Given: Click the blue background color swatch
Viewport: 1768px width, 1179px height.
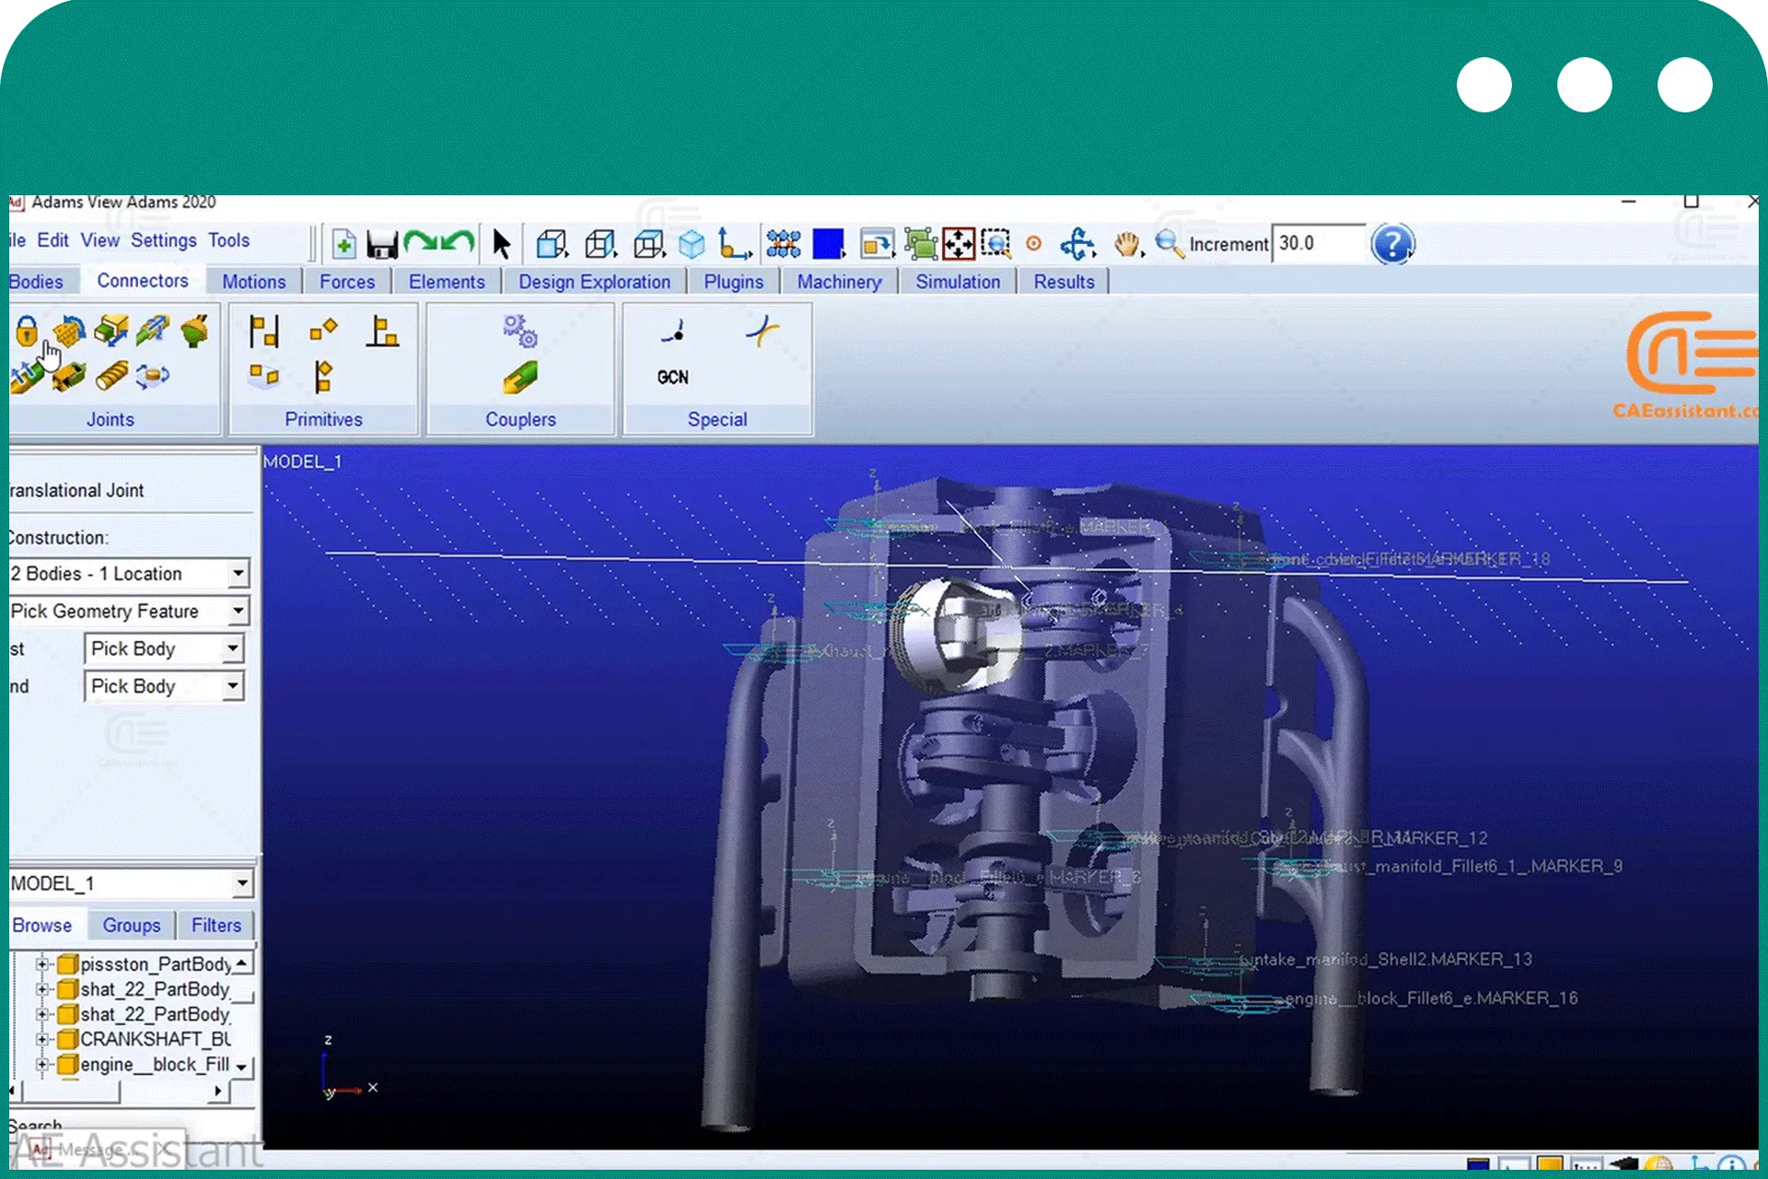Looking at the screenshot, I should (x=828, y=245).
